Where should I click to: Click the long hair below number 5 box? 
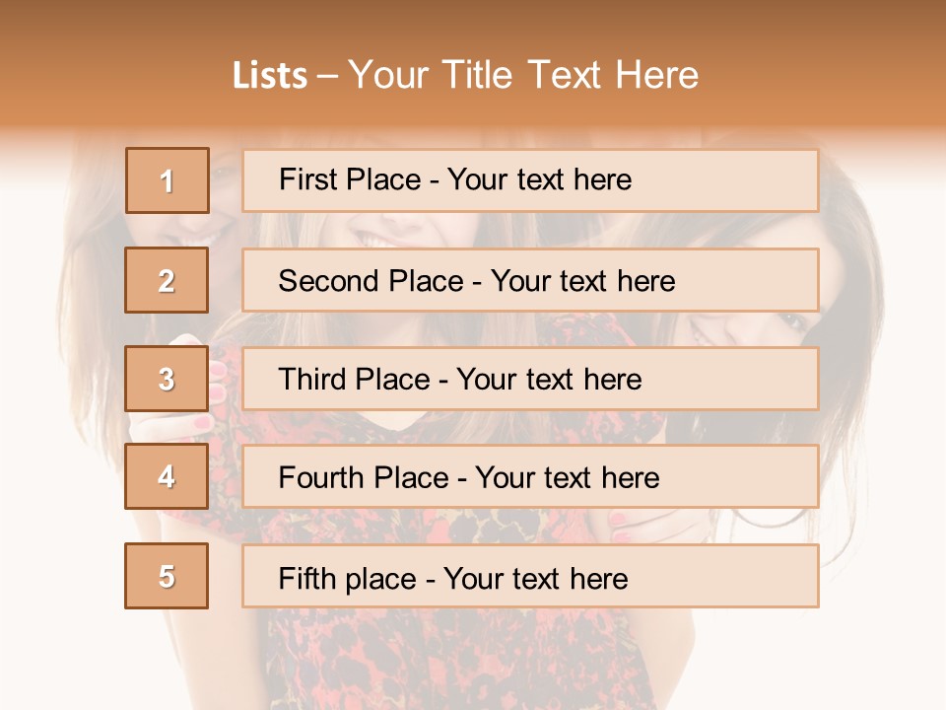tap(148, 651)
